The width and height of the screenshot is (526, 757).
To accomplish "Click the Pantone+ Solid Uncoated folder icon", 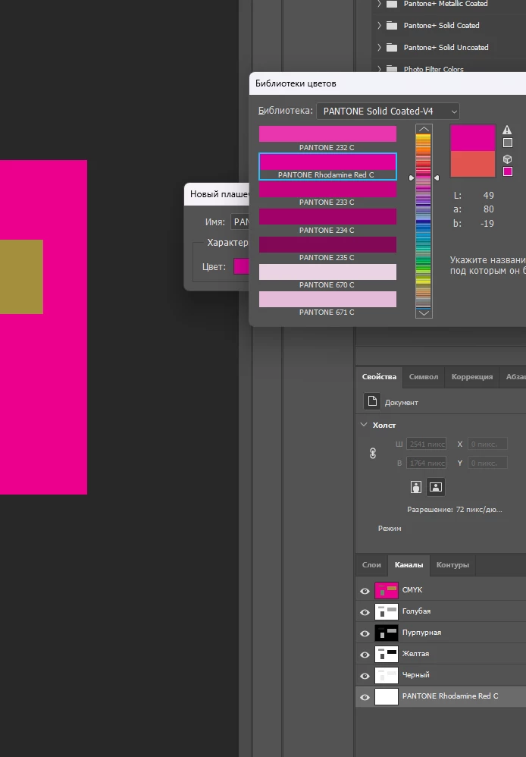I will click(392, 47).
